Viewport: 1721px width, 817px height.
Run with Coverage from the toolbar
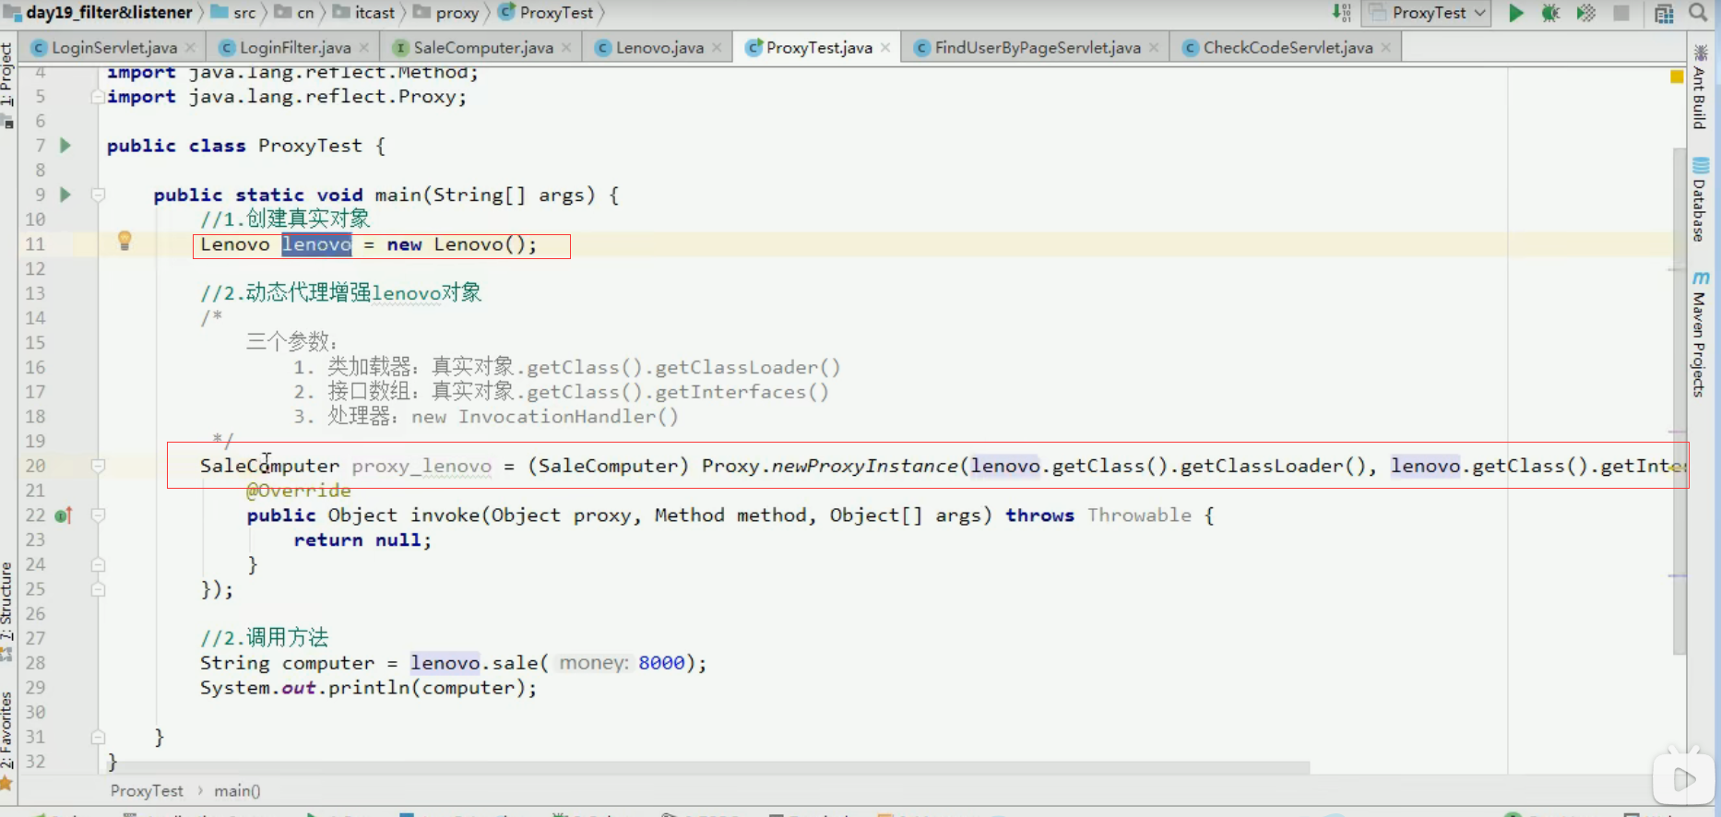click(x=1586, y=13)
